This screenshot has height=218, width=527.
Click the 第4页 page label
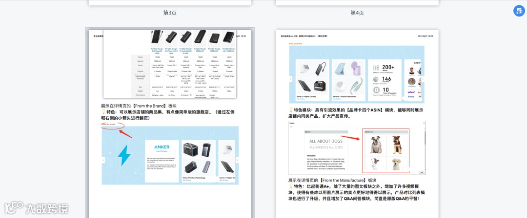coord(357,13)
